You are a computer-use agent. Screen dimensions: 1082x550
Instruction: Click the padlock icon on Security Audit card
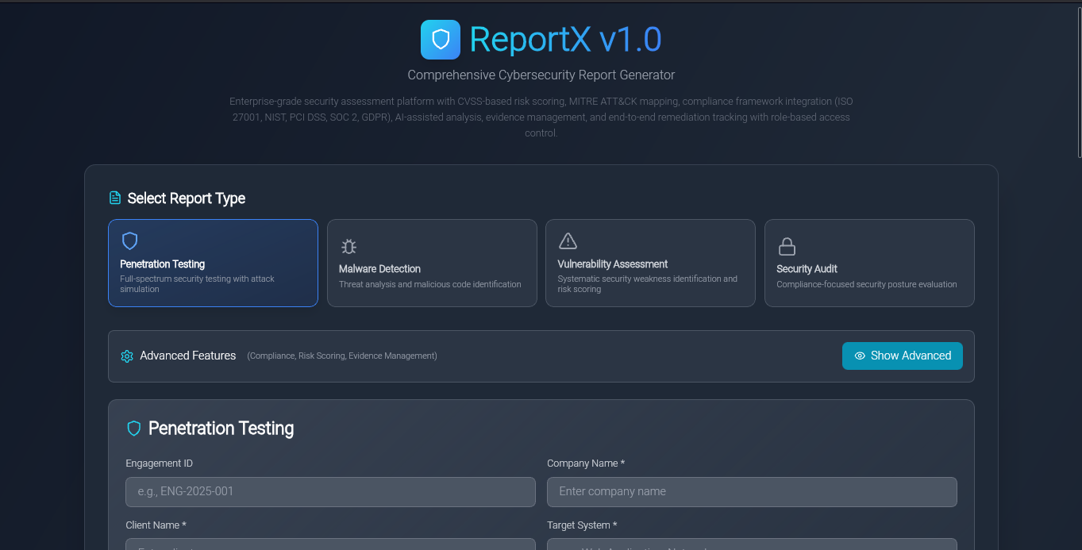(x=787, y=246)
